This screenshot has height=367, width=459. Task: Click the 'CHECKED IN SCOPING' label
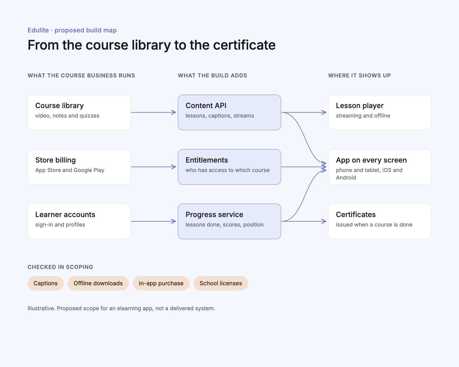[x=60, y=267]
